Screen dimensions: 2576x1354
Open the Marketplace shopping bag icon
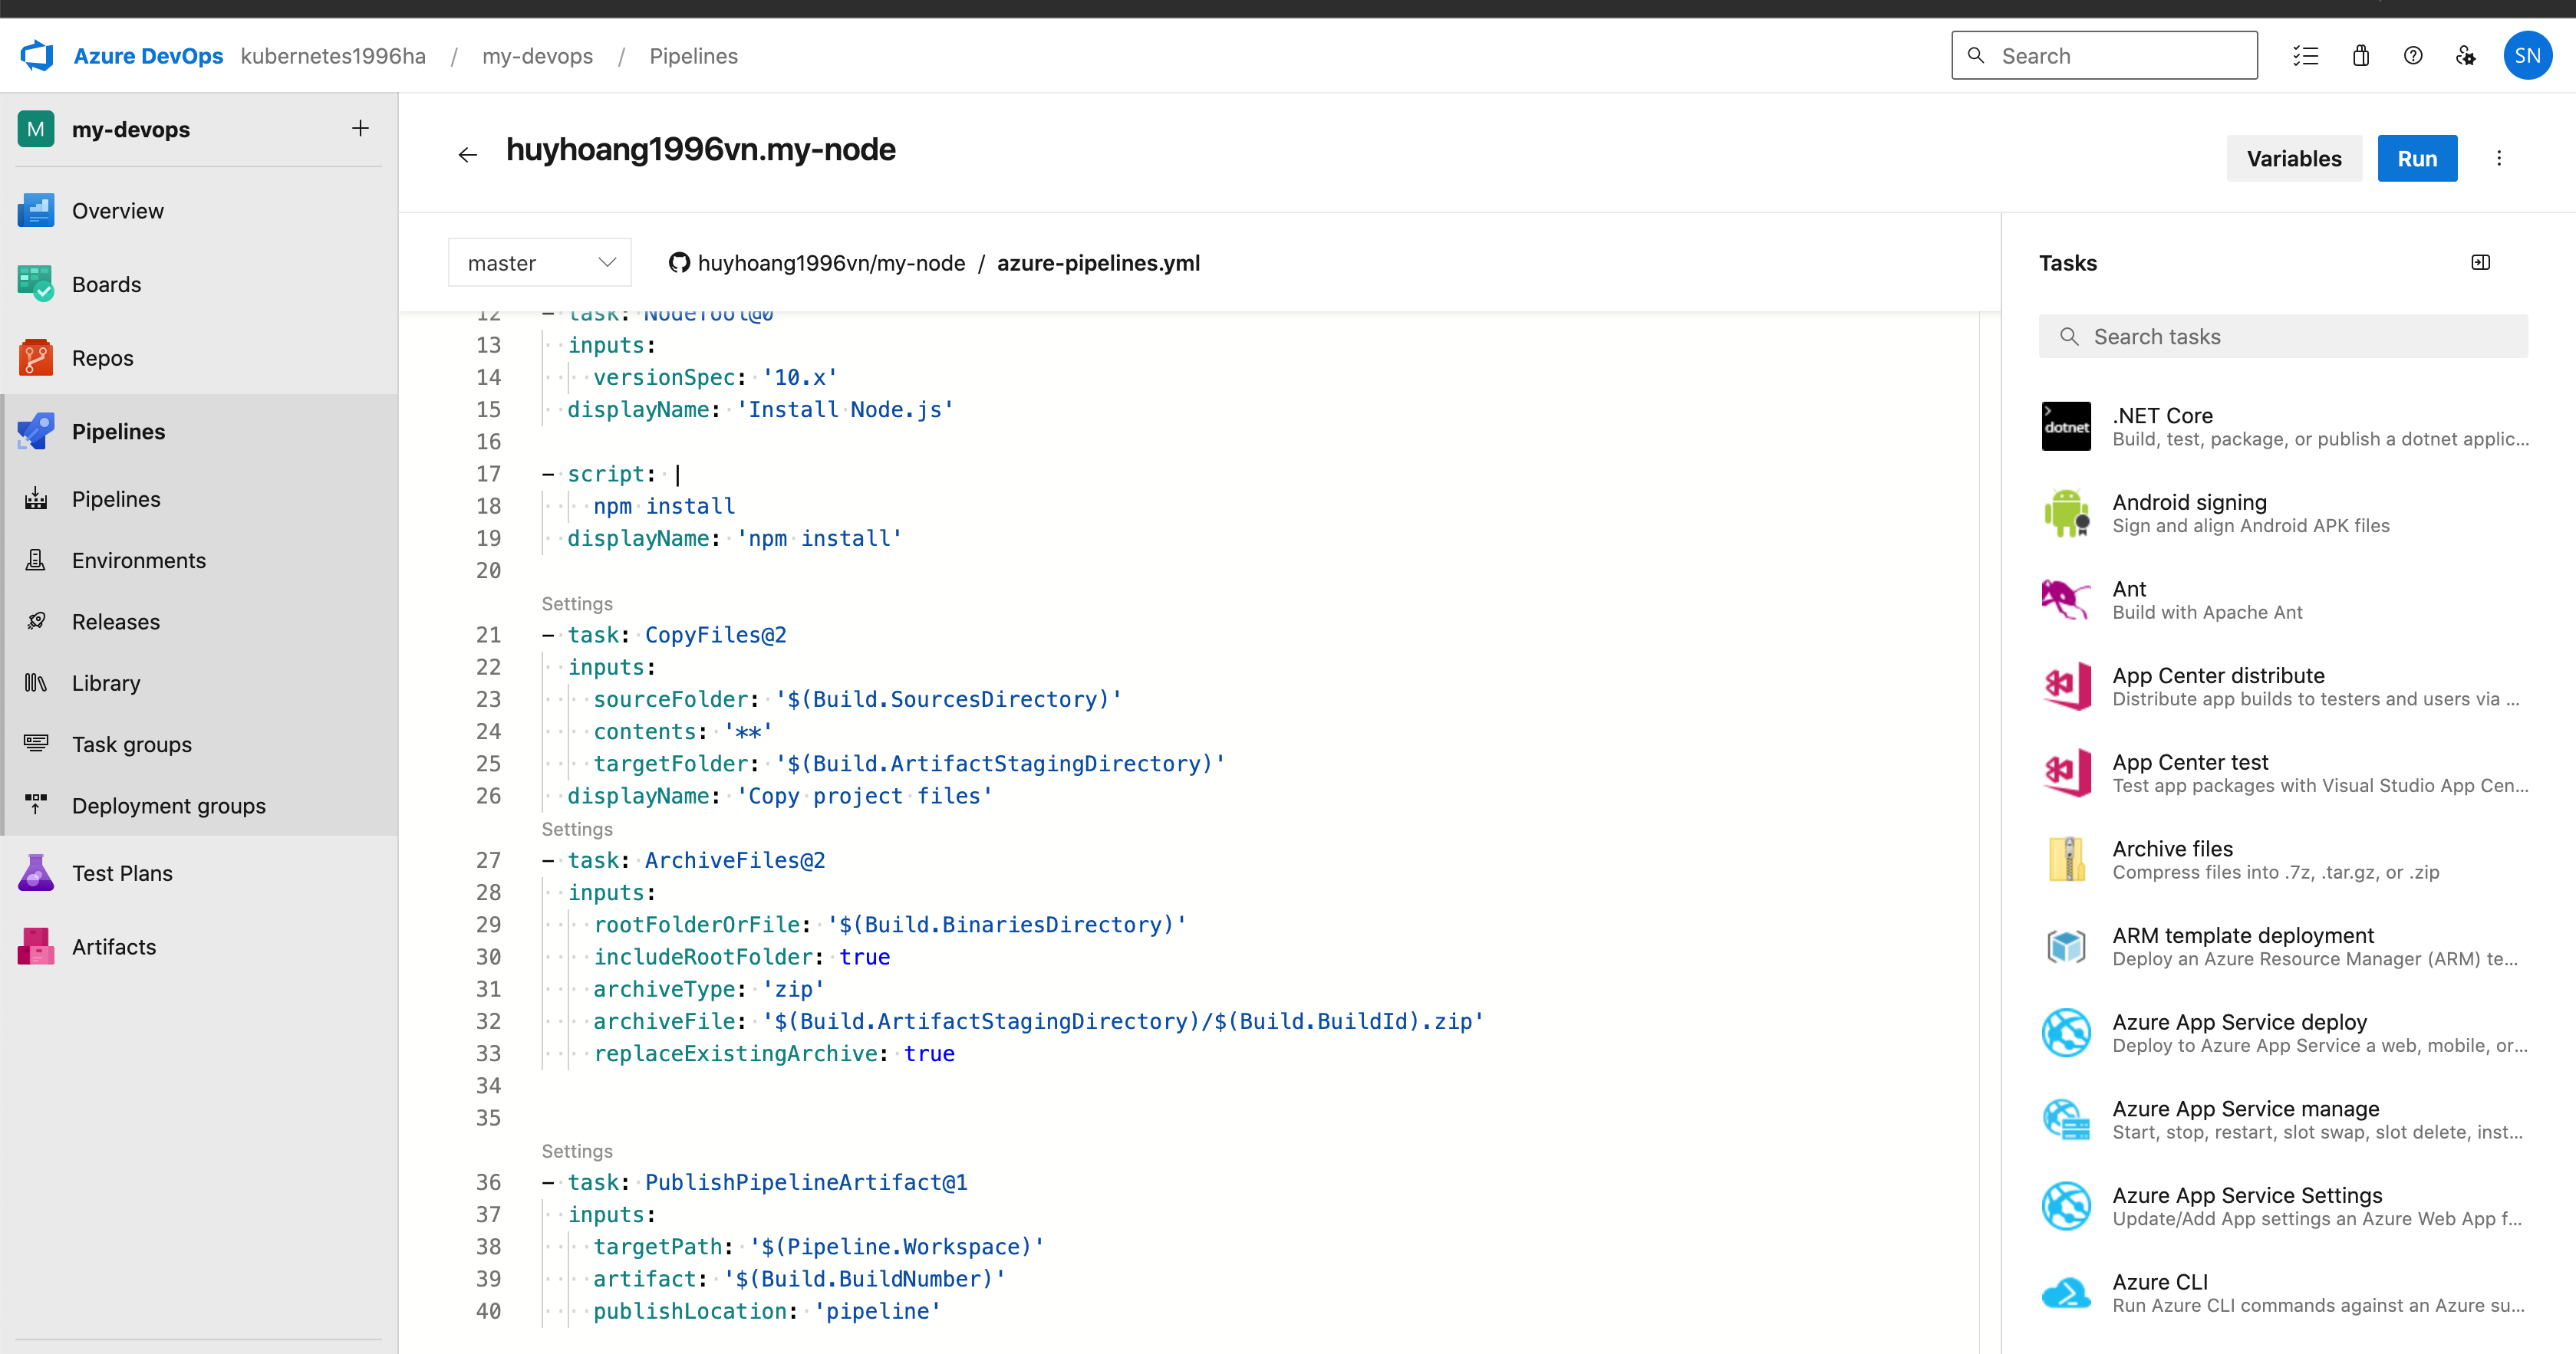coord(2361,56)
